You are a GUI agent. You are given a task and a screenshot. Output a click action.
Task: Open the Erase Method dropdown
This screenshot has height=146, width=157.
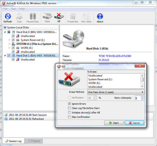click(x=116, y=92)
